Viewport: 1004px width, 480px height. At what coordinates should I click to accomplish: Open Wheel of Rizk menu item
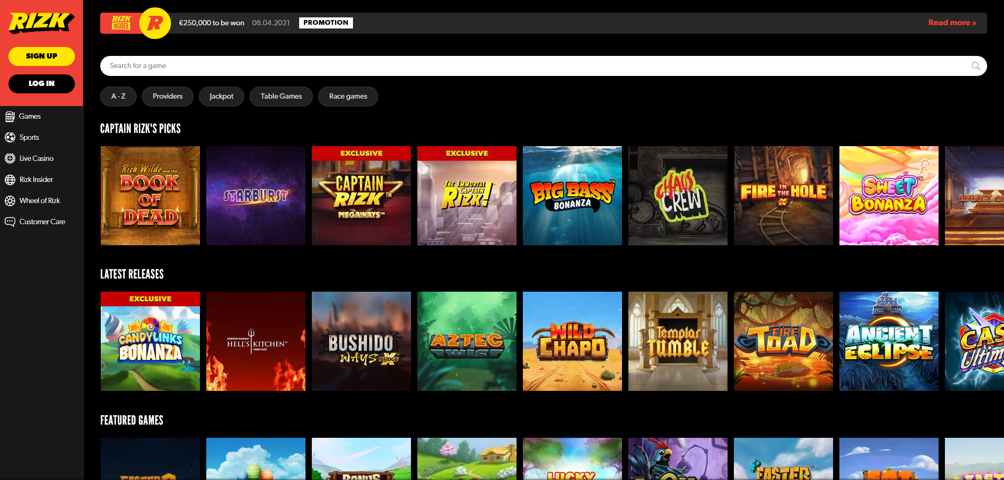tap(40, 201)
